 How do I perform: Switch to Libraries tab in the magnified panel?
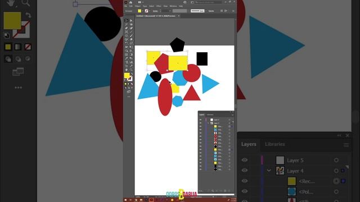[x=275, y=144]
